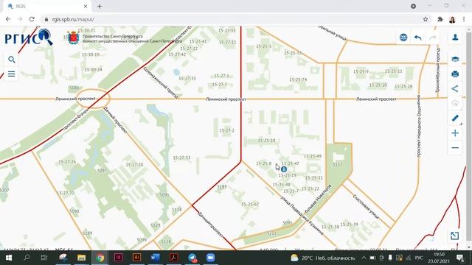Viewport: 472px width, 265px height.
Task: Undo the previous map view
Action: pos(418,38)
